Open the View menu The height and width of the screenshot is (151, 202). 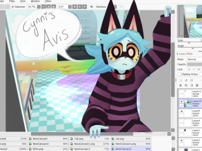point(23,1)
